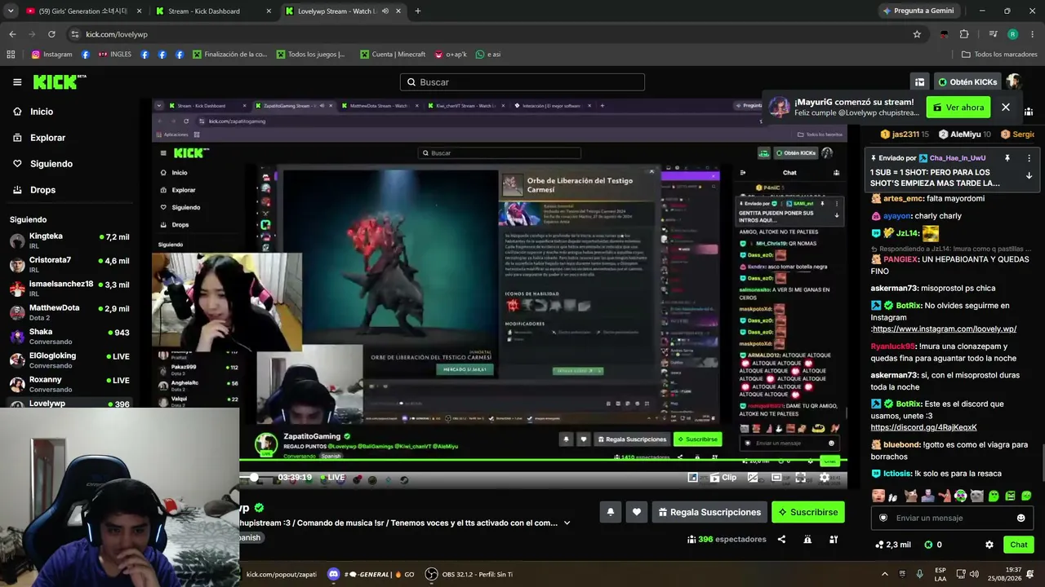Open the Instagram bookmark
This screenshot has height=587, width=1045.
click(x=51, y=55)
